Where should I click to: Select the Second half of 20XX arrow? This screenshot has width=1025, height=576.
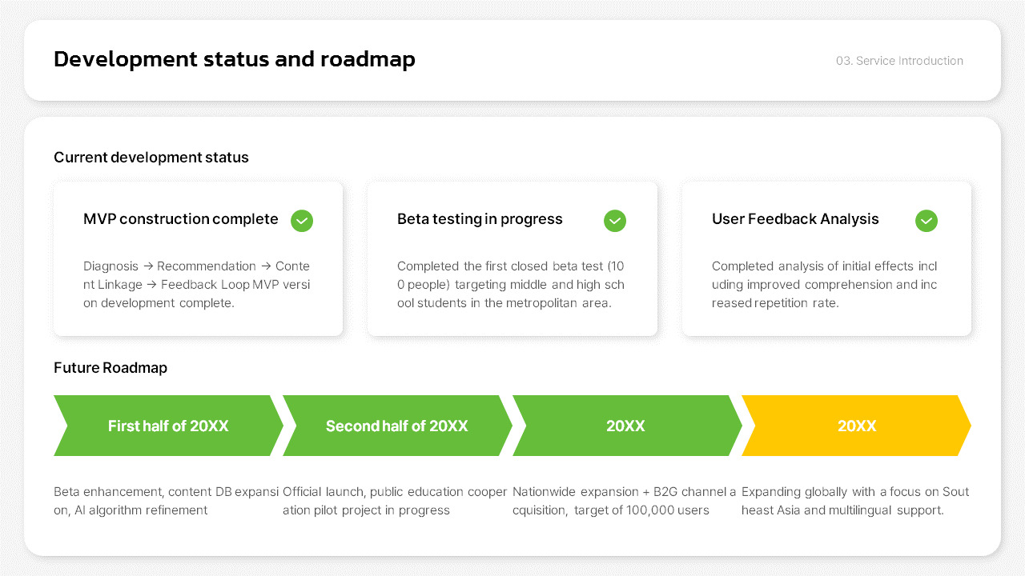click(396, 426)
